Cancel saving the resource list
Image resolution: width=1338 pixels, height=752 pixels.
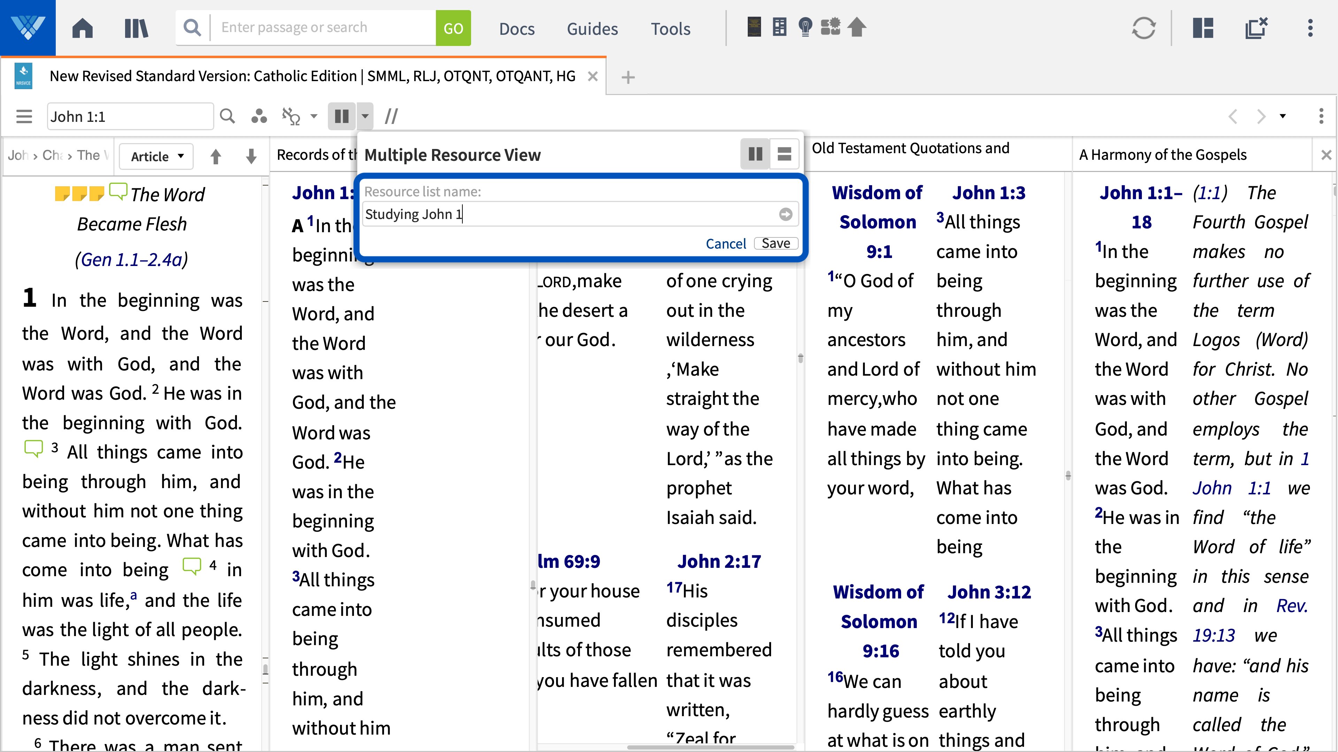[x=725, y=243]
